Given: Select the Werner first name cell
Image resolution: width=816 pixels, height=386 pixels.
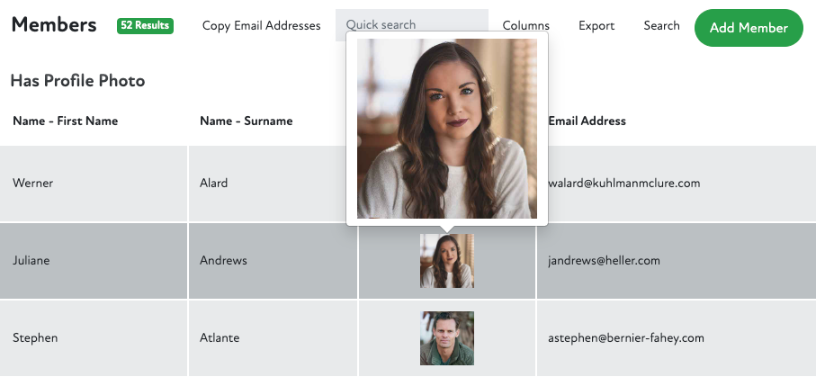Looking at the screenshot, I should [x=33, y=184].
